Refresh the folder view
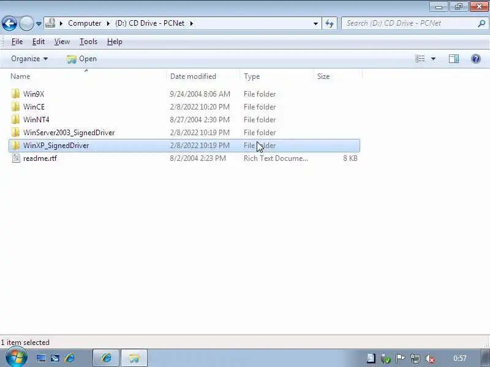Viewport: 490px width, 367px height. pos(330,23)
